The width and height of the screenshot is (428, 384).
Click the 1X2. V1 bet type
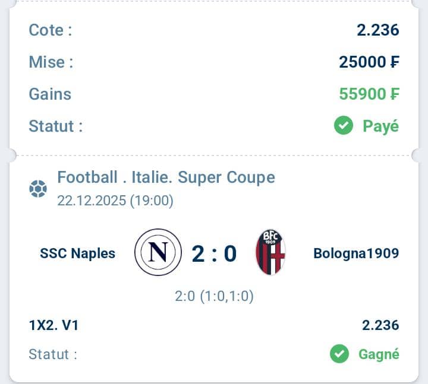point(54,325)
